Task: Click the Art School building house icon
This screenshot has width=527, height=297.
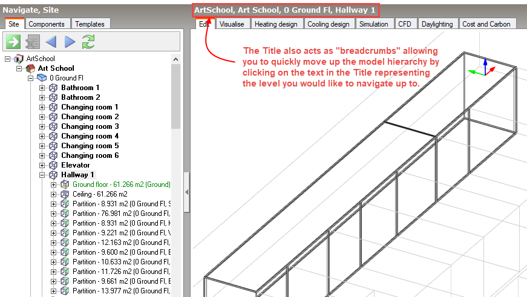Action: 30,68
